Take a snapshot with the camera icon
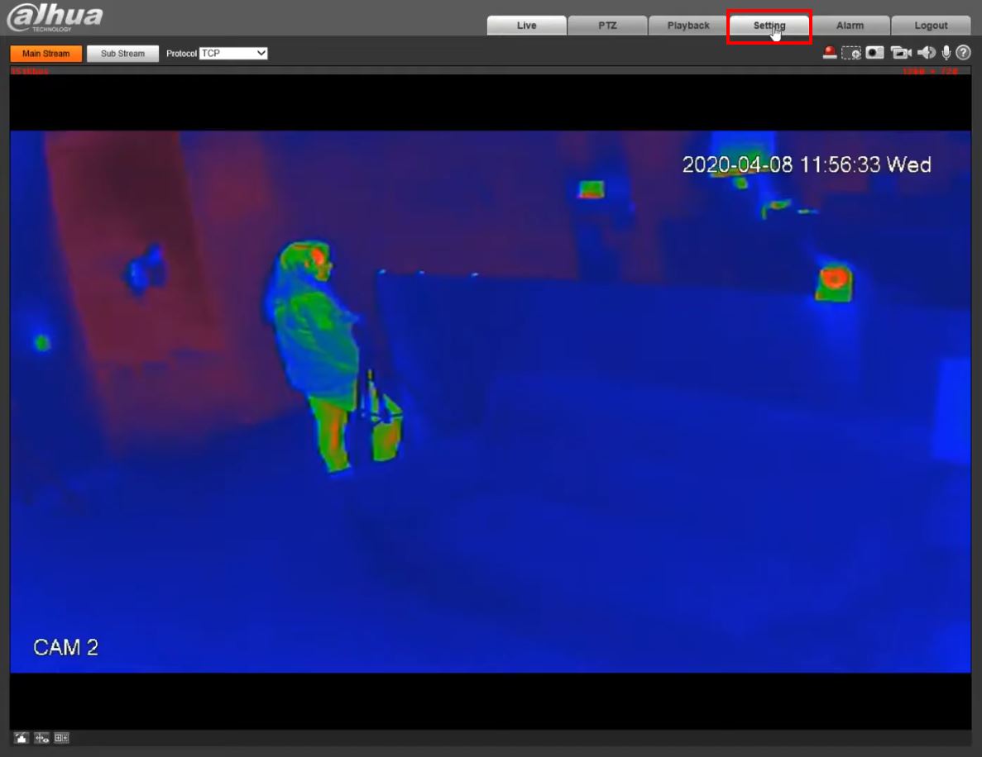982x757 pixels. point(875,53)
